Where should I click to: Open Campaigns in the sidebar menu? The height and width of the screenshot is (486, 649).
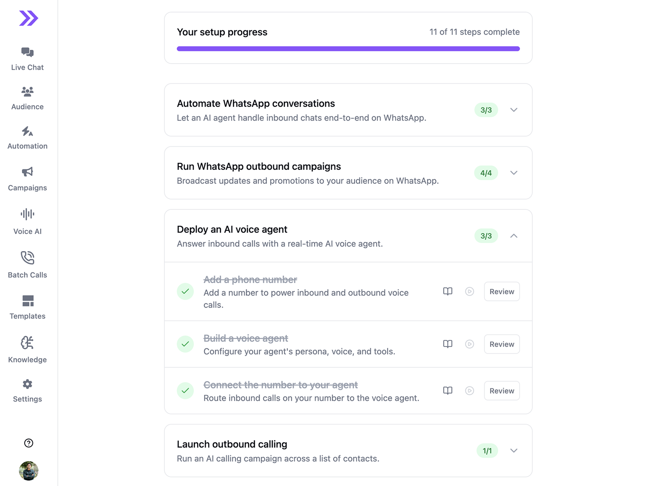coord(27,179)
